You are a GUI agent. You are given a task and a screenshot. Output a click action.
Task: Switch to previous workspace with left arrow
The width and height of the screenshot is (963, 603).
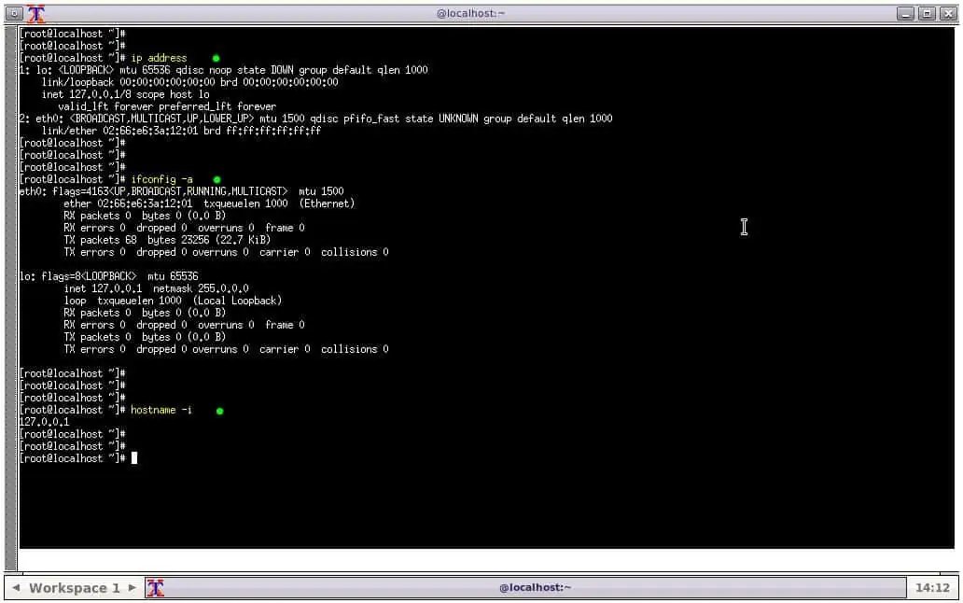(x=16, y=588)
